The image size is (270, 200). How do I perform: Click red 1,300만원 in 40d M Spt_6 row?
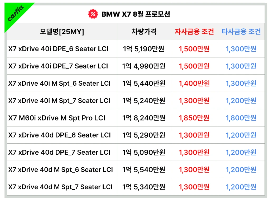194,169
